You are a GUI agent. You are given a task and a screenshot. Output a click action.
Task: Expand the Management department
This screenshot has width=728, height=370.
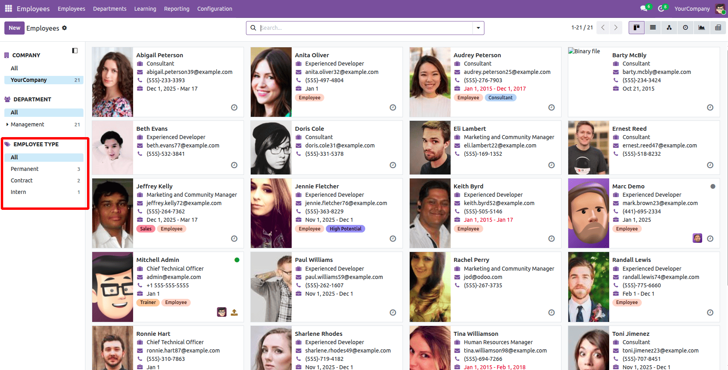click(8, 124)
